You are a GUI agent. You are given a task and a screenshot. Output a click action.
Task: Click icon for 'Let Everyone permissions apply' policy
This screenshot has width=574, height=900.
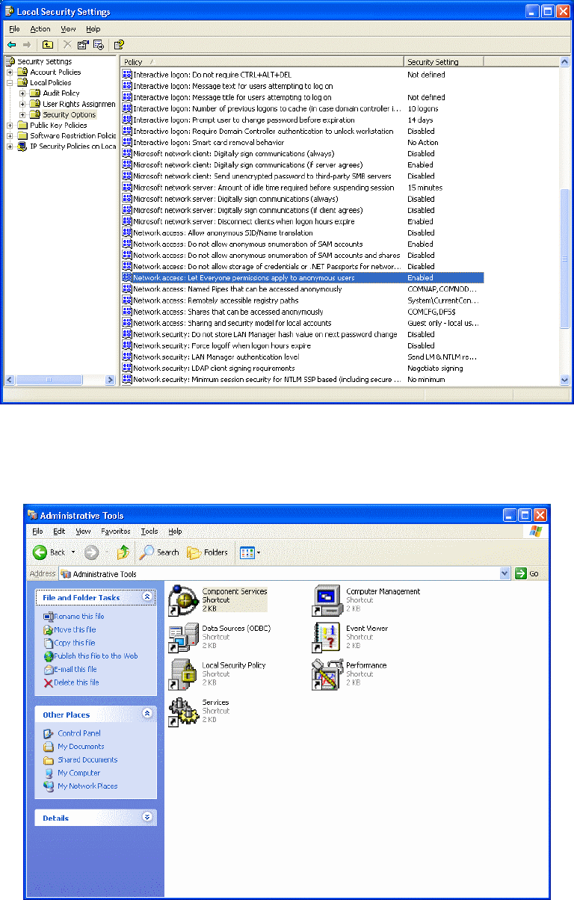pyautogui.click(x=127, y=277)
